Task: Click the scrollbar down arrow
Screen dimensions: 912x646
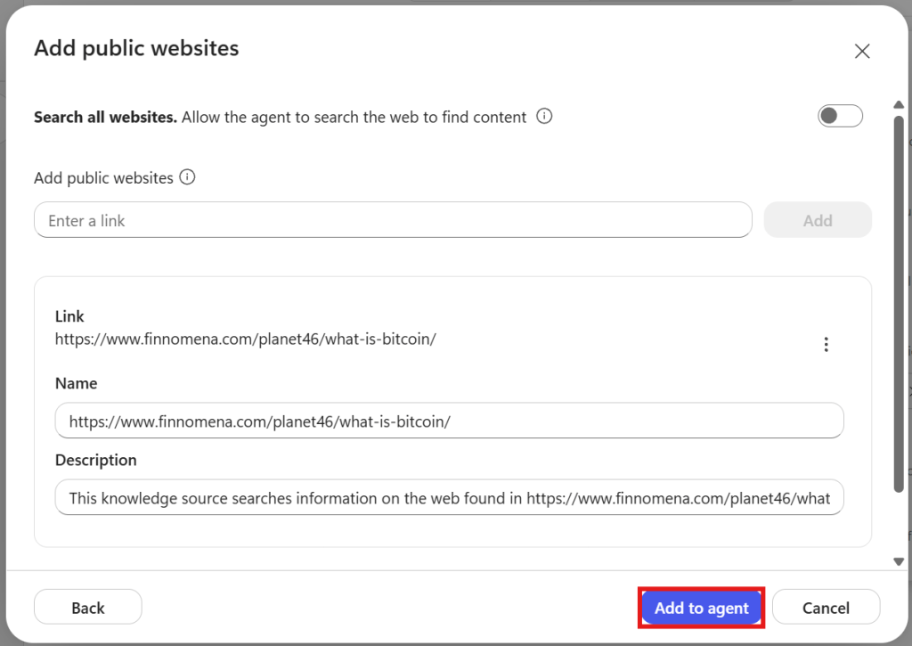Action: [899, 561]
